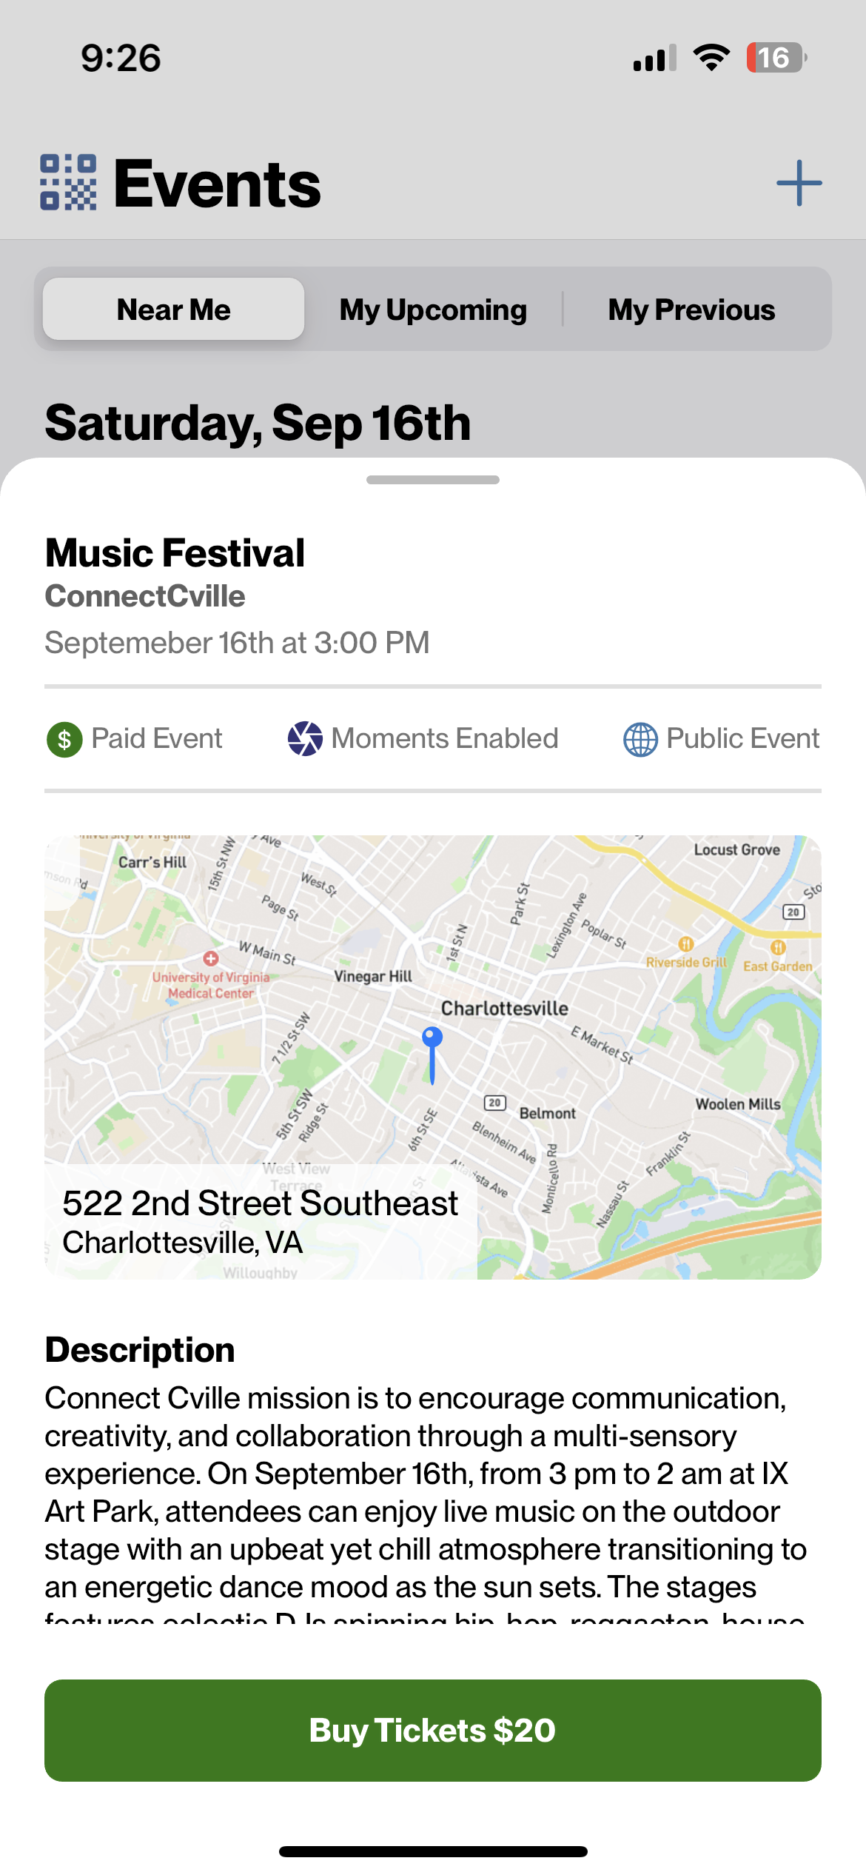Image resolution: width=866 pixels, height=1875 pixels.
Task: Tap the Saturday, Sep 16th date header
Action: point(258,423)
